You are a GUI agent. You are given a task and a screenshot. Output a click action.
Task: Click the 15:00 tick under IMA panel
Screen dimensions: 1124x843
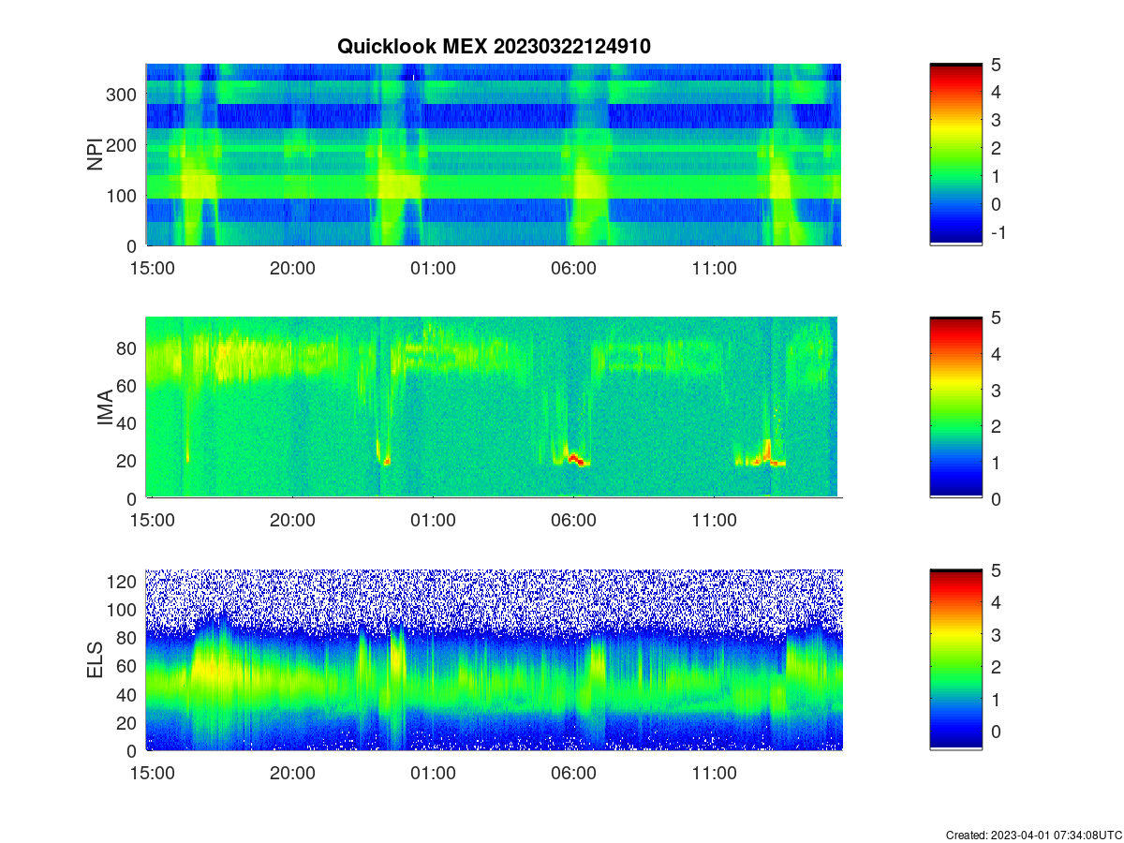click(153, 522)
